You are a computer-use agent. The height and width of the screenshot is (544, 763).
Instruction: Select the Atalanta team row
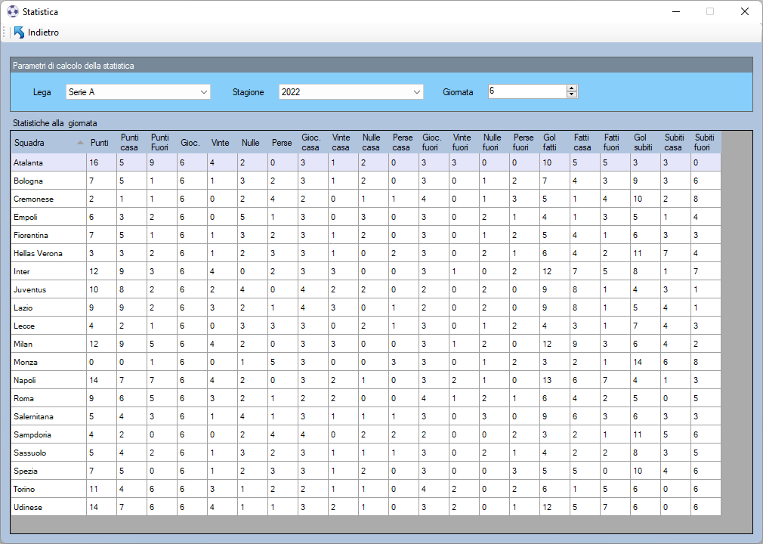[366, 162]
